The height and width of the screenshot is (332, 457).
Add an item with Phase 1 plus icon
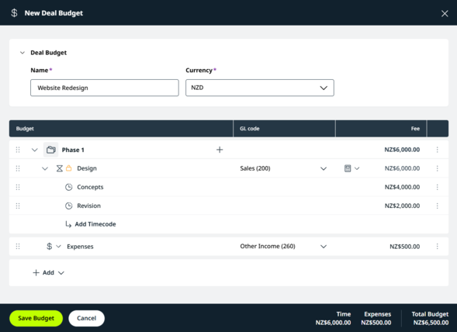[220, 150]
